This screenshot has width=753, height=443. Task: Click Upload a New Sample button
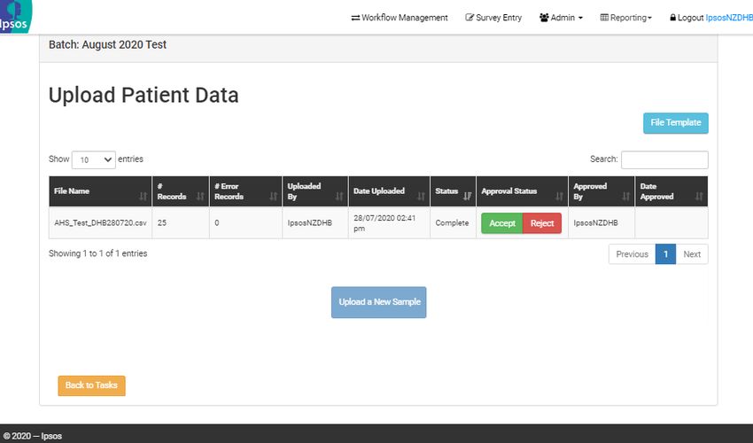click(x=379, y=302)
